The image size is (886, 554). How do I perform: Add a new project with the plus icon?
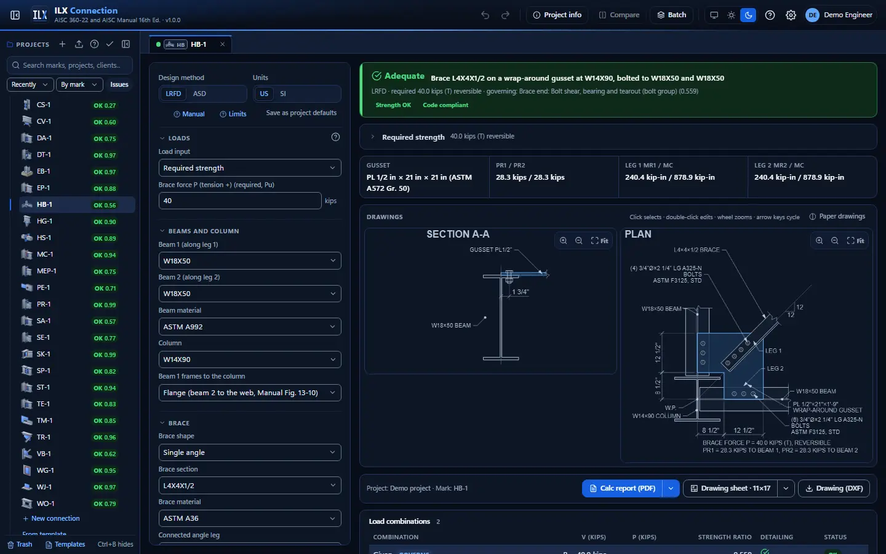[x=62, y=44]
